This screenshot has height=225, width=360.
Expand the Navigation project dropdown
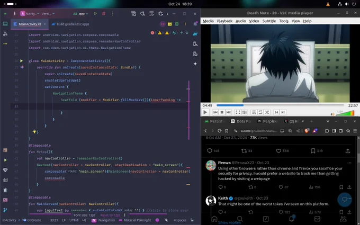click(x=30, y=14)
